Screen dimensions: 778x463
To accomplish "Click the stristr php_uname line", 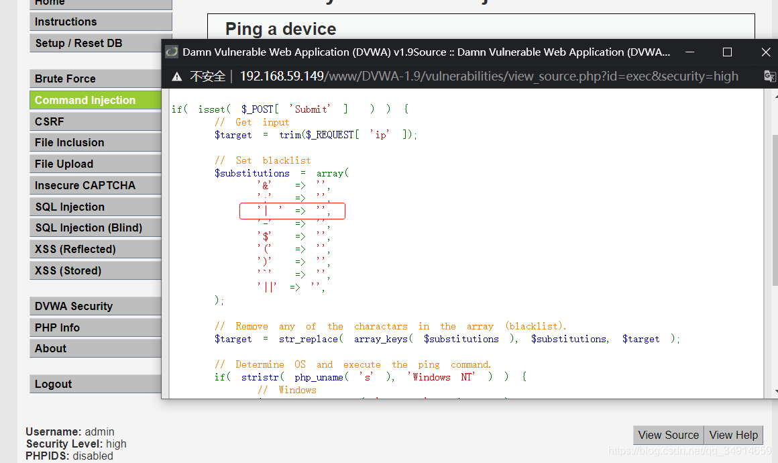I will tap(370, 377).
